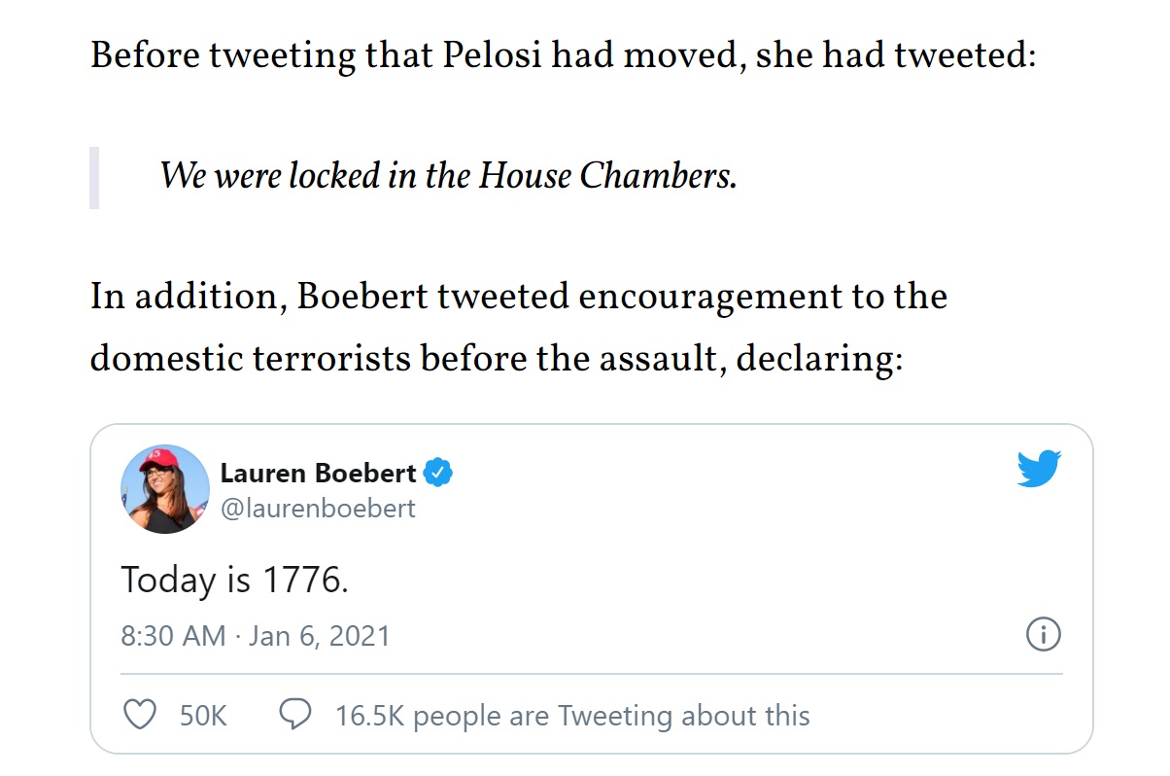Click the word "Pelosi" in the first sentence

(493, 55)
